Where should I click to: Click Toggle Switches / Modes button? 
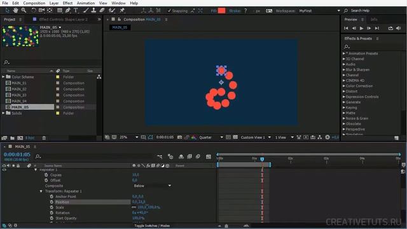click(x=152, y=226)
